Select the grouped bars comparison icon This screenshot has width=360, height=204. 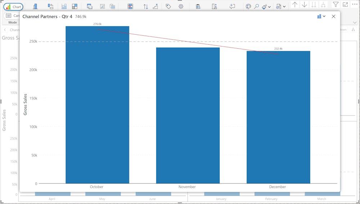[x=64, y=6]
